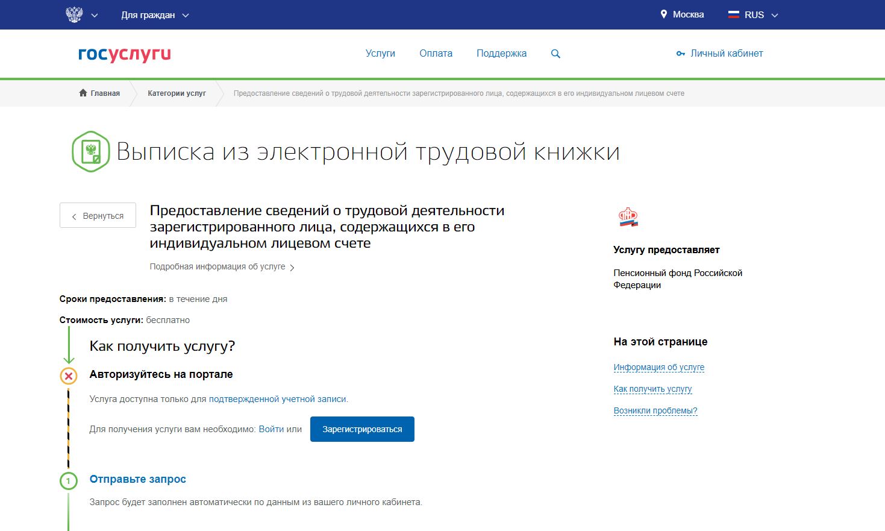Click the Вернуться back button
885x531 pixels.
[x=98, y=216]
